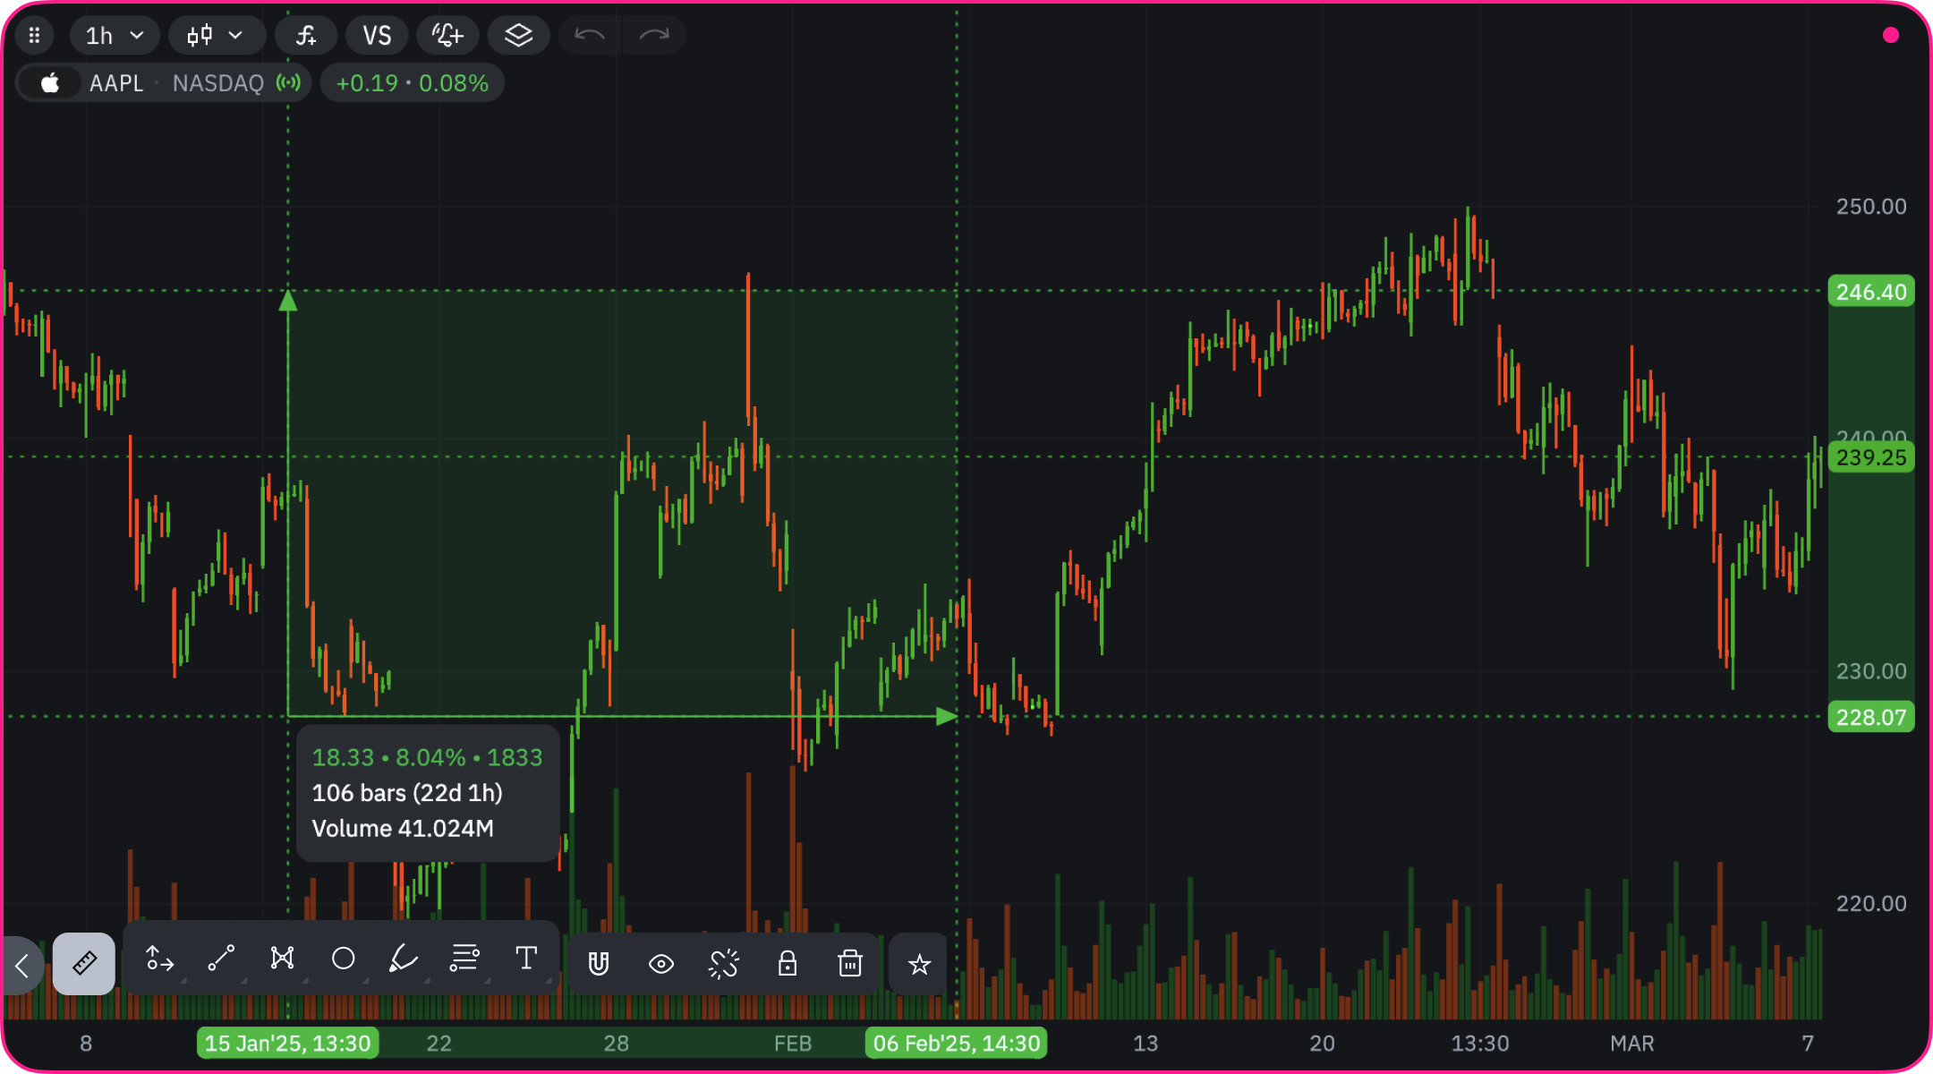Open the VS compare symbols option
This screenshot has width=1933, height=1074.
pyautogui.click(x=377, y=36)
